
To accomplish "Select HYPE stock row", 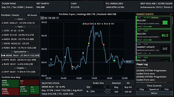I will click(x=20, y=60).
